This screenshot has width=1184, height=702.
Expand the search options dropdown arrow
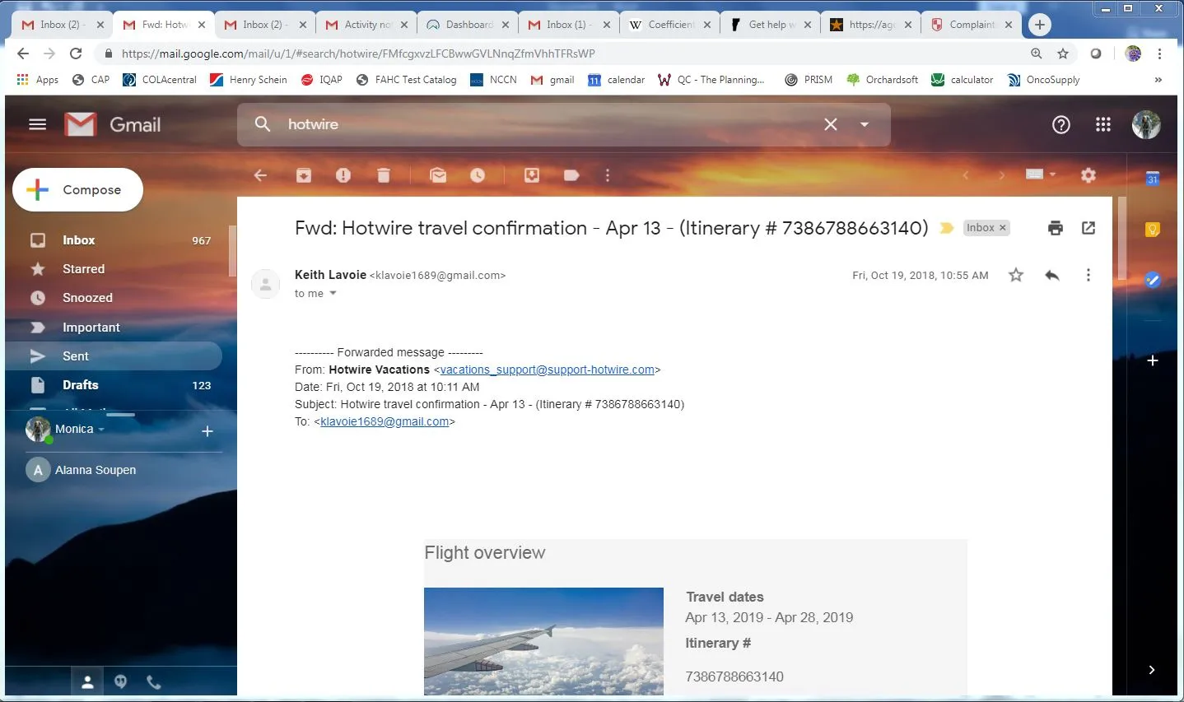[x=865, y=124]
